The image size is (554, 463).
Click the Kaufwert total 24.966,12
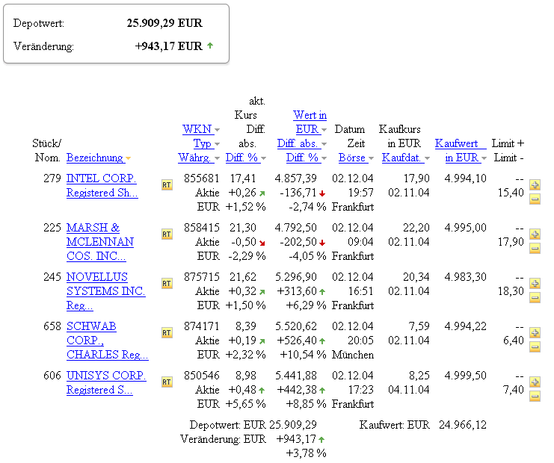coord(463,425)
